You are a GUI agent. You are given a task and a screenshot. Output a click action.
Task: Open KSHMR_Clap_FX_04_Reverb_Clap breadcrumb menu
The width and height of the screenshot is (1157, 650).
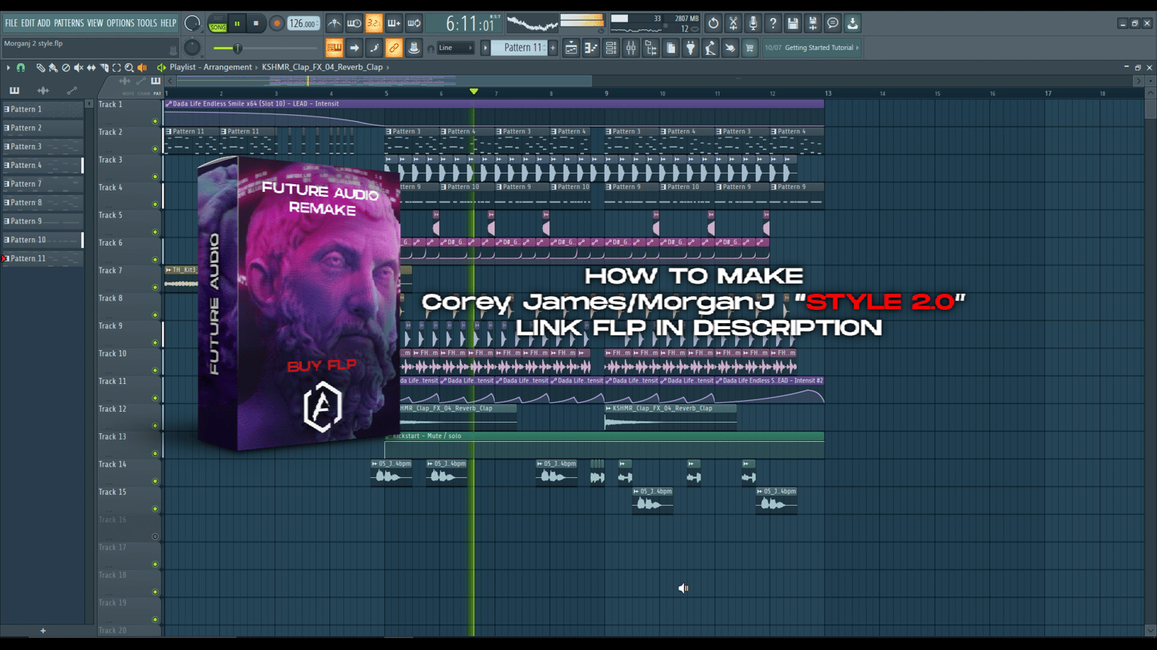coord(322,67)
